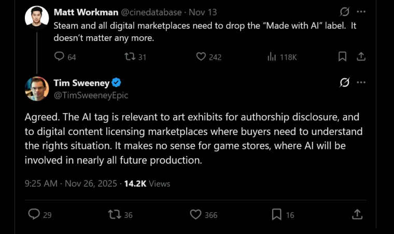Open Grok icon on Tim Sweeney's post
394x234 pixels.
[x=344, y=82]
